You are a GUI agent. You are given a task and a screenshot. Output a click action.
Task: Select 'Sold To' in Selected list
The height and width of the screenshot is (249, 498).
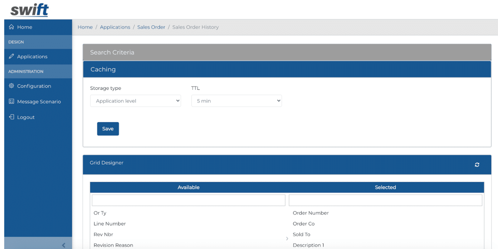[x=302, y=234]
